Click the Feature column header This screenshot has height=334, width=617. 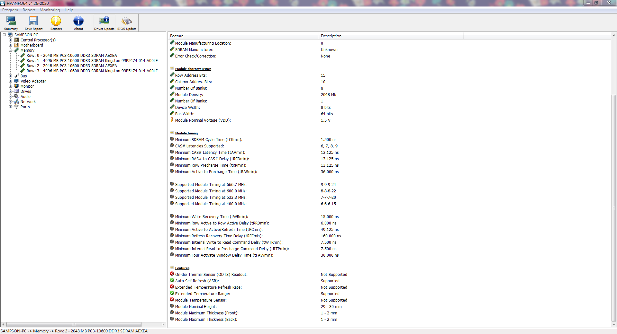tap(243, 36)
